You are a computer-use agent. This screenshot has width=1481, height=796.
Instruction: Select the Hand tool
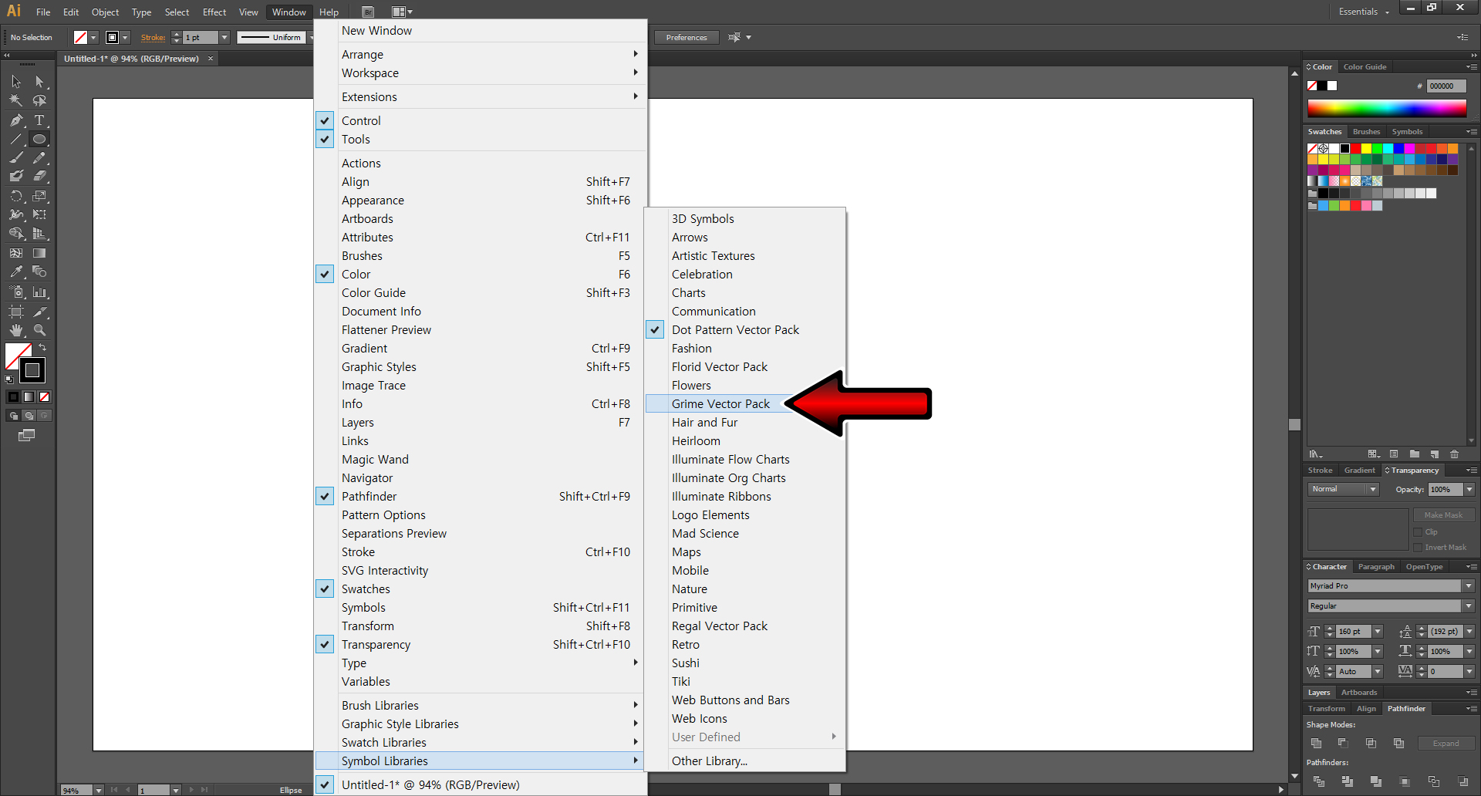(x=15, y=330)
